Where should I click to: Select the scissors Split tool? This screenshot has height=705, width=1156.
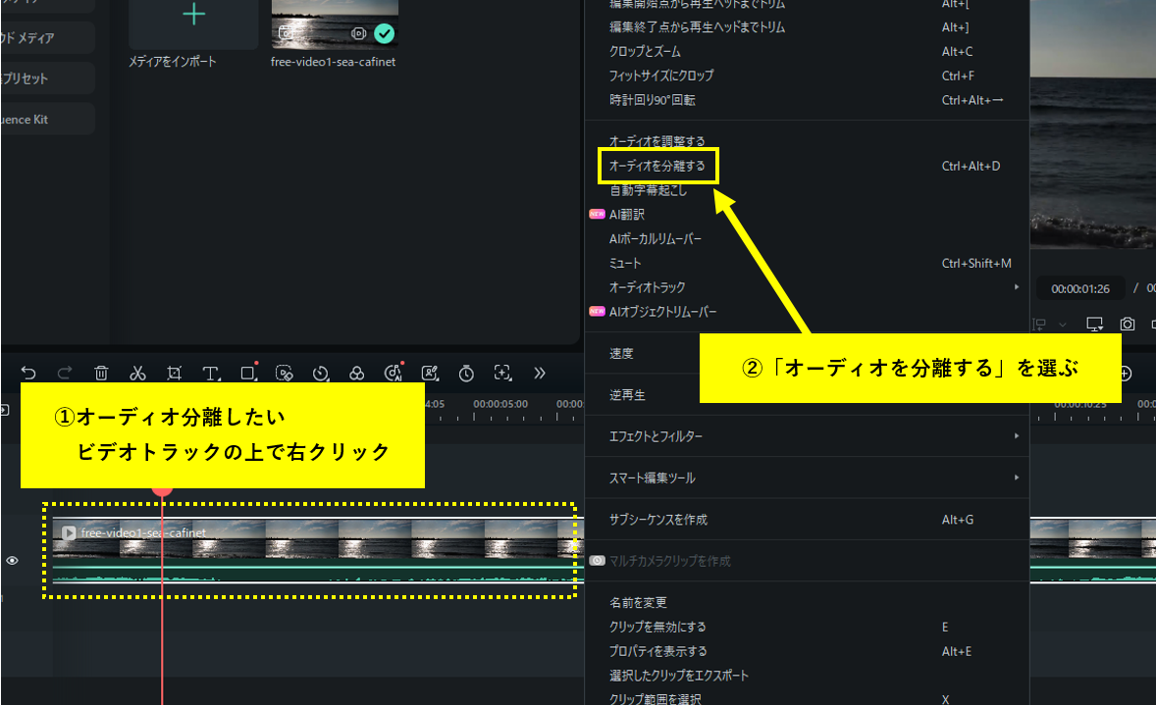click(x=137, y=373)
